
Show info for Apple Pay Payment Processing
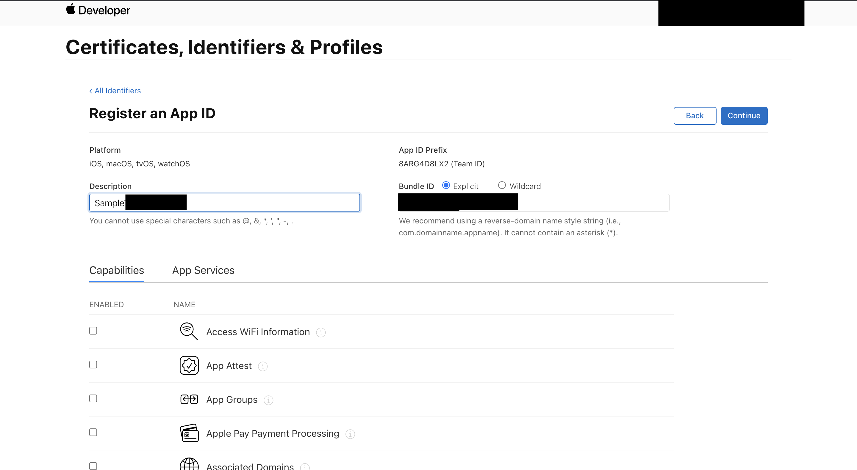tap(350, 434)
